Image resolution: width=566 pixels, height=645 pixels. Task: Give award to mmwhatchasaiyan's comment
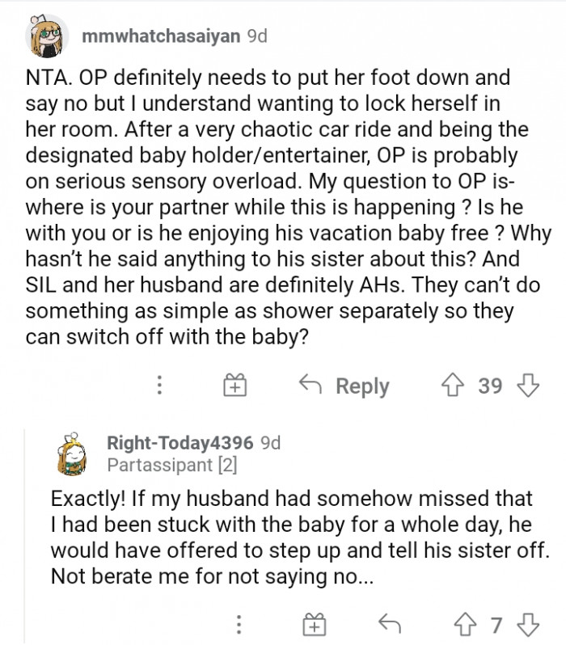(234, 386)
